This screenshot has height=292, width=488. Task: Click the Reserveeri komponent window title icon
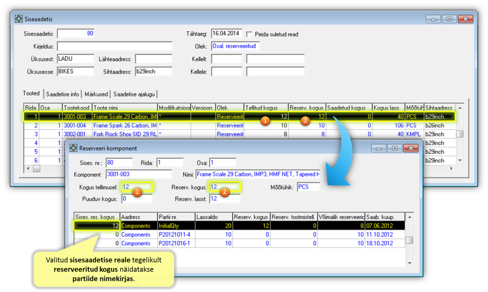(74, 148)
